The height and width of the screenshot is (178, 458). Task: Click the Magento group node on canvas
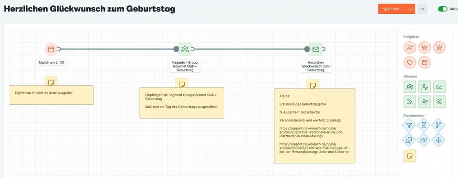pyautogui.click(x=185, y=49)
